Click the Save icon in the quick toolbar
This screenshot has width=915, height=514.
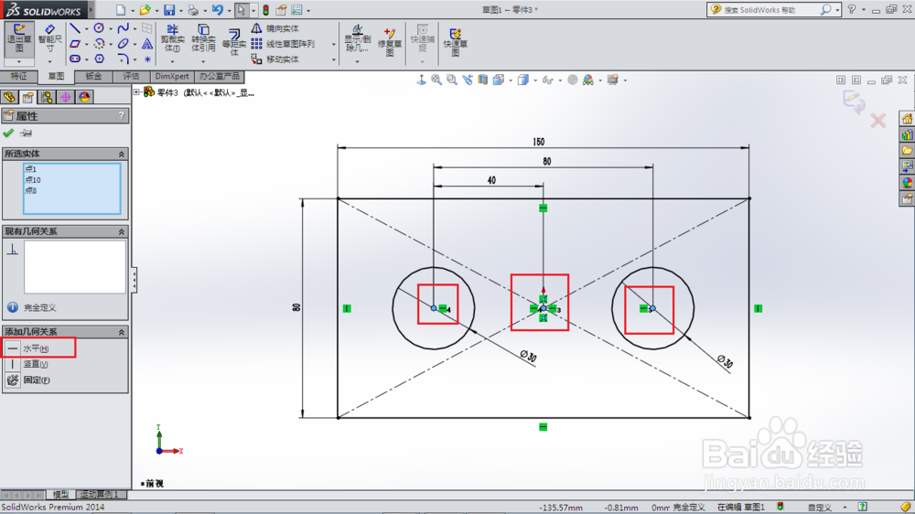pyautogui.click(x=169, y=10)
